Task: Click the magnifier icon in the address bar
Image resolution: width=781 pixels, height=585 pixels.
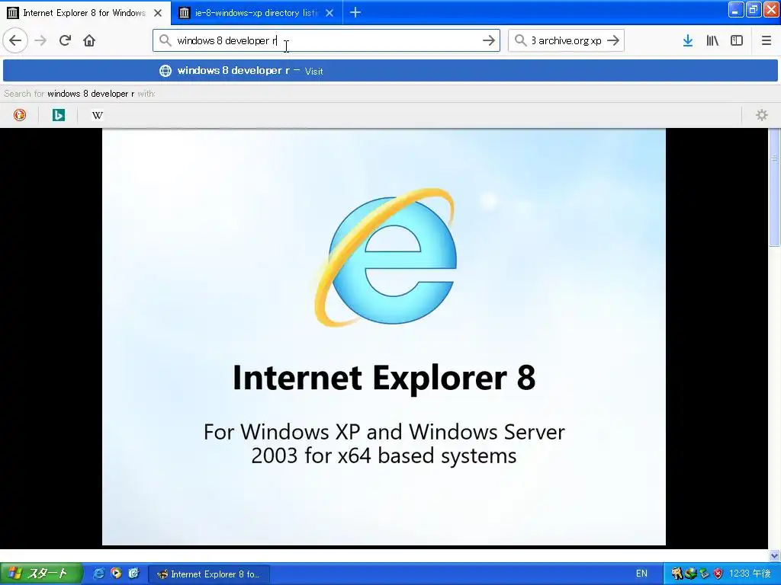Action: coord(166,40)
